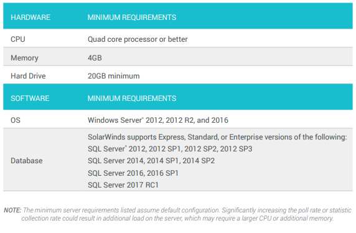Click the SQL Server 2014 SP2 line
This screenshot has width=356, height=233.
151,161
